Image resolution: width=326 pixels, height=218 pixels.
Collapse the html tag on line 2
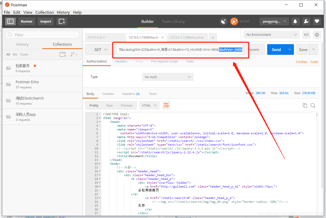click(100, 118)
